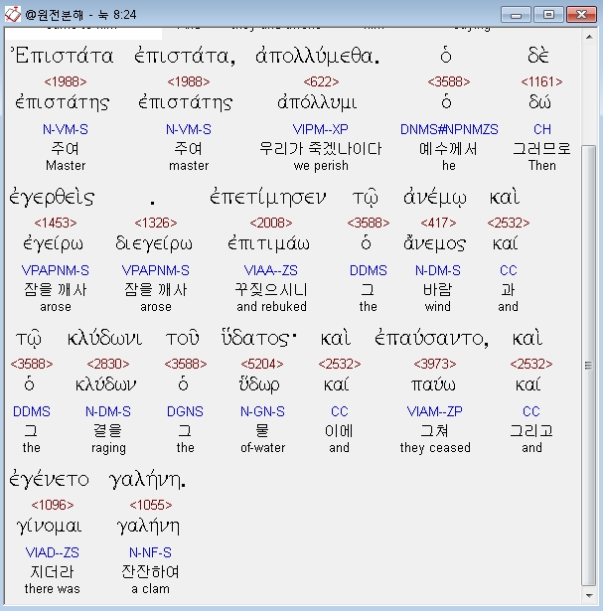
Task: Click the Greek word ἐπετίμησεν
Action: [x=267, y=197]
